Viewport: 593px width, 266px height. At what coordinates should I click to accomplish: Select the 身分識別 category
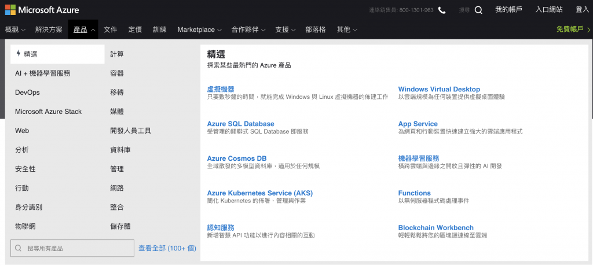coord(29,208)
